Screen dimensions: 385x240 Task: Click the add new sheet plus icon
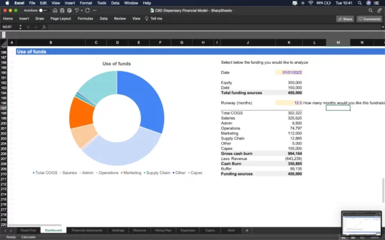247,230
